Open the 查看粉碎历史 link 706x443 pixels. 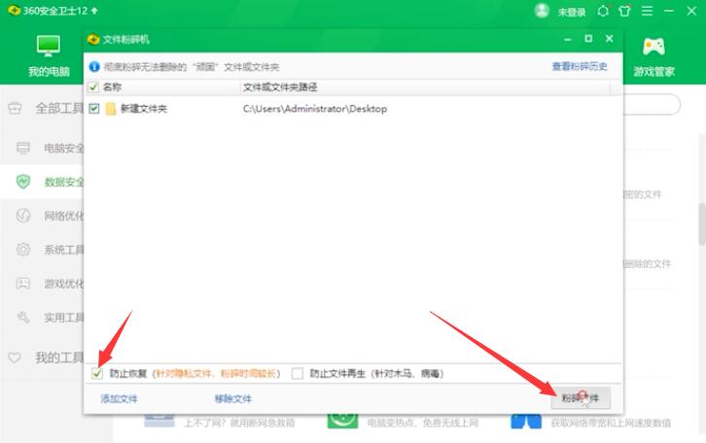point(580,67)
